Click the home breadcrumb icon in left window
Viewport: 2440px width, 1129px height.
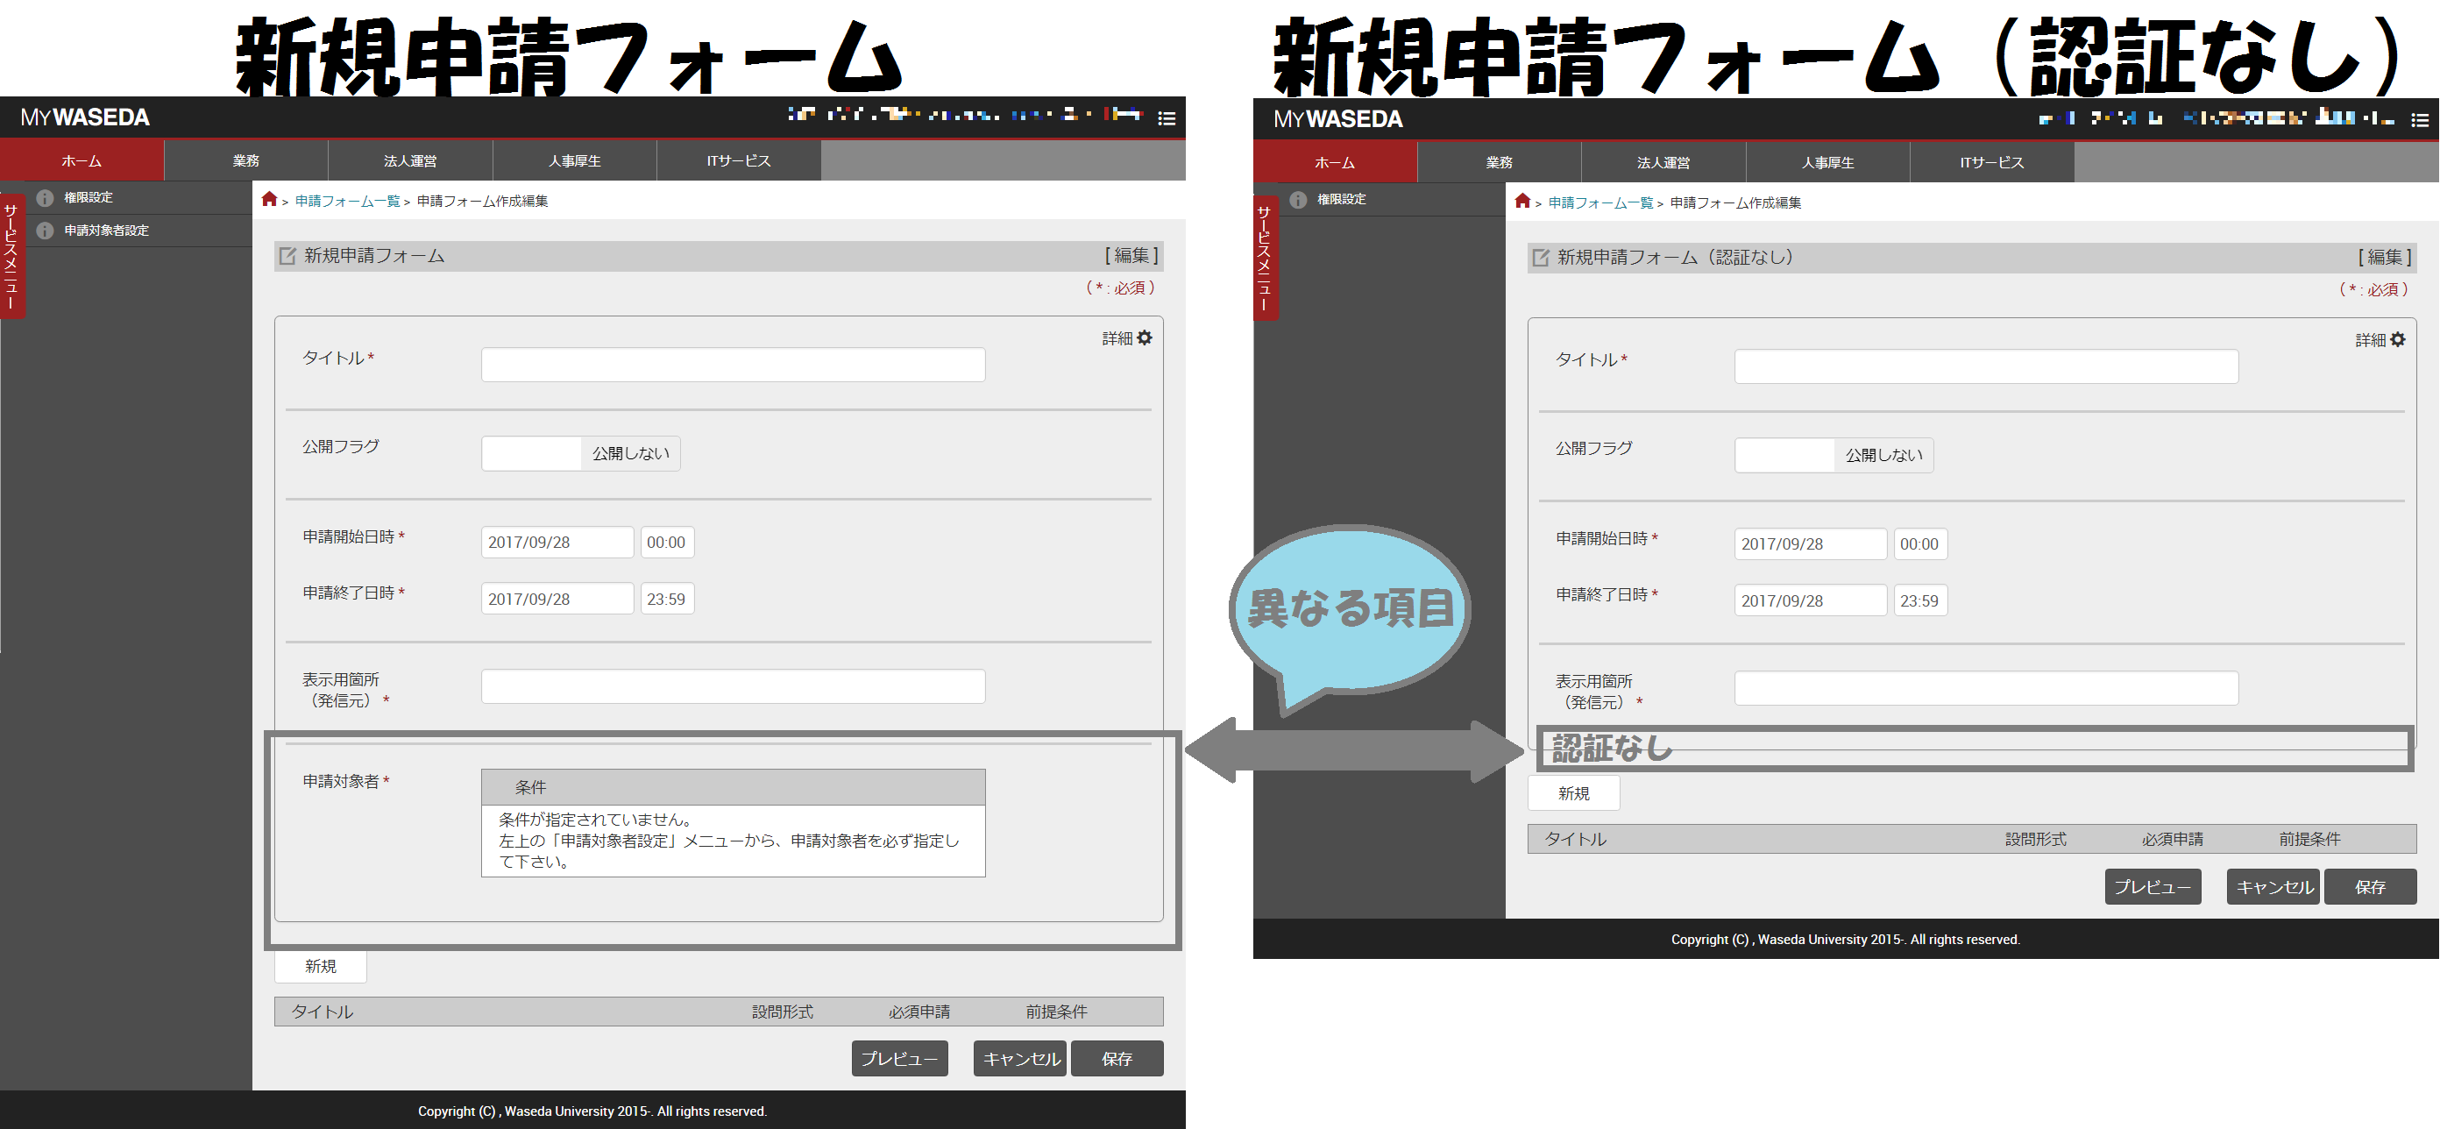pyautogui.click(x=270, y=199)
